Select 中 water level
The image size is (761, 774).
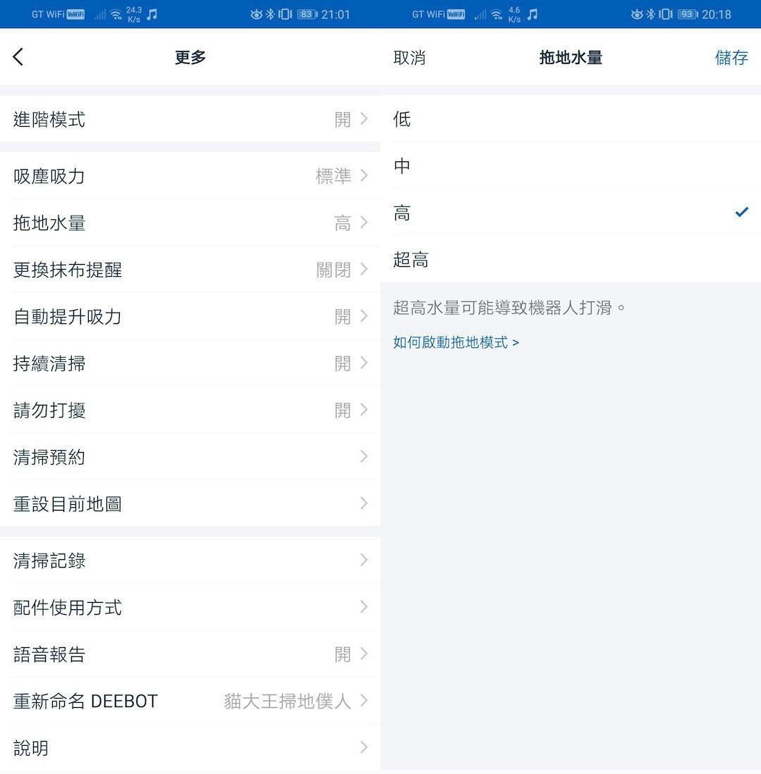[571, 166]
